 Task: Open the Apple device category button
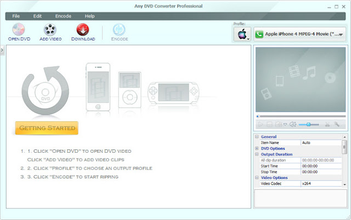tap(242, 34)
